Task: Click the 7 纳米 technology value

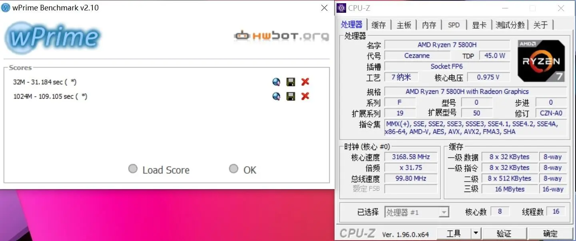Action: [x=401, y=77]
